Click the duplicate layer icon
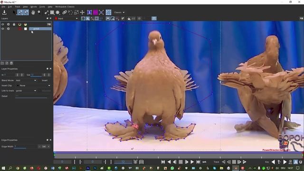 (x=7, y=63)
